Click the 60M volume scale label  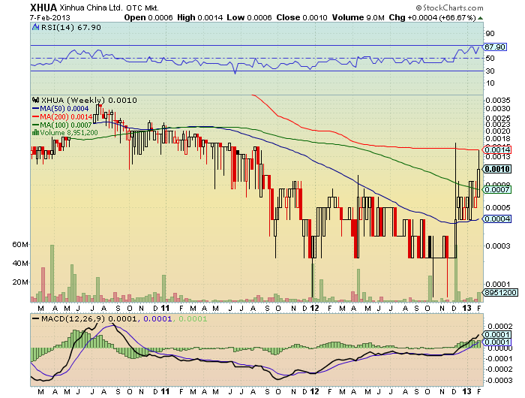pyautogui.click(x=20, y=245)
